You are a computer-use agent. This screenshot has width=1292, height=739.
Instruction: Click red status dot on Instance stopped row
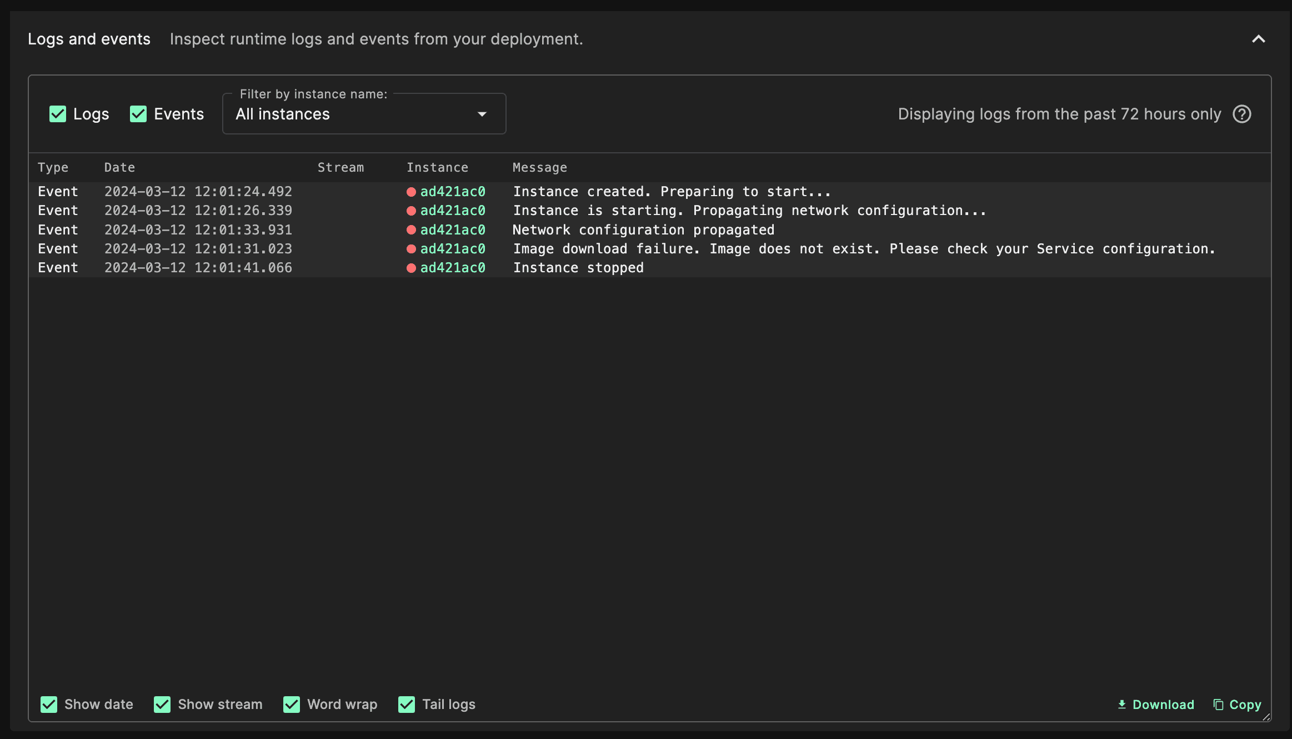[x=411, y=268]
